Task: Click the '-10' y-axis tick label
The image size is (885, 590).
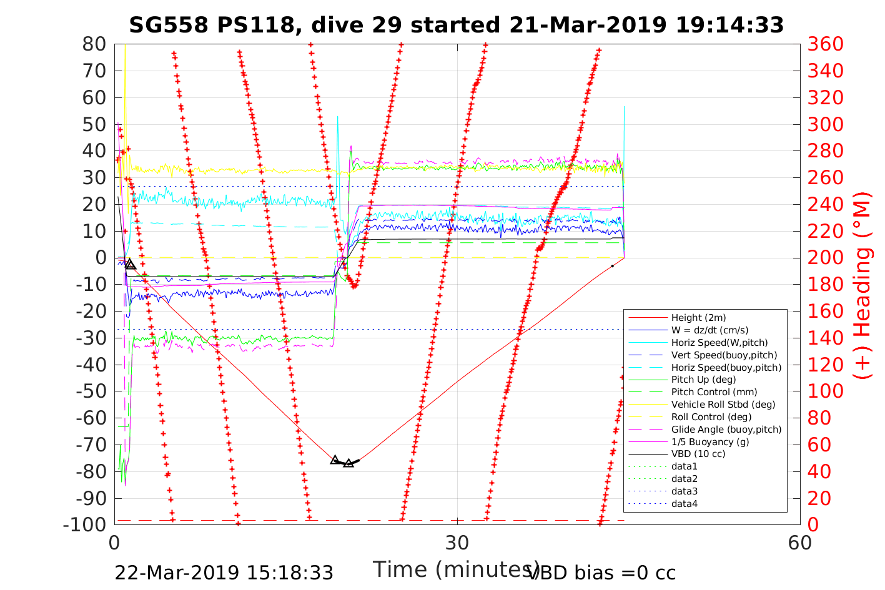Action: [x=91, y=285]
